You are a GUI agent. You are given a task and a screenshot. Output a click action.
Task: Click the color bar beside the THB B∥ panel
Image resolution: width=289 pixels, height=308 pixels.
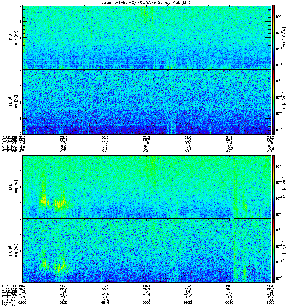pyautogui.click(x=274, y=102)
